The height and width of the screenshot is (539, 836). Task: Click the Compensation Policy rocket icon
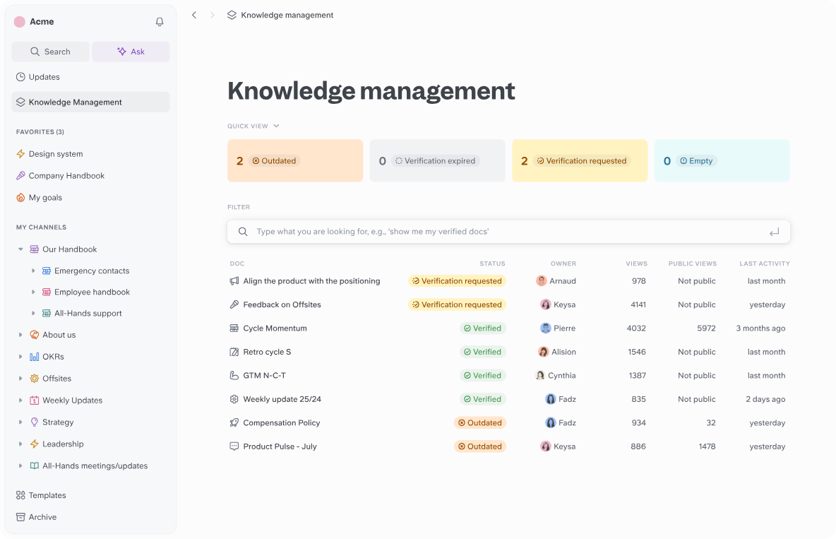click(234, 423)
